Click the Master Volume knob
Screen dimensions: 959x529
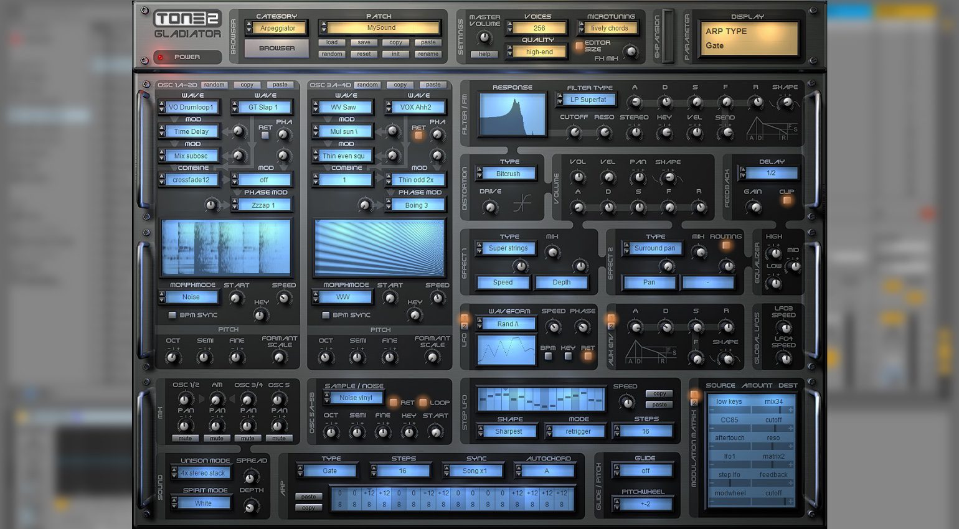484,39
